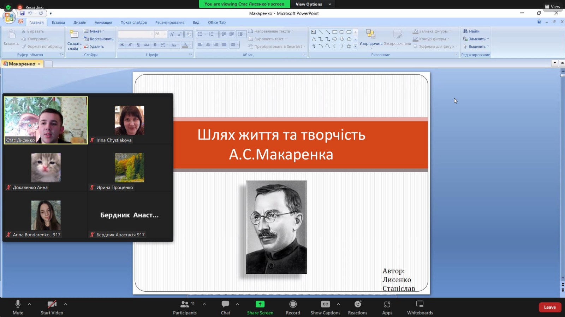Open the Анимация ribbon tab
The image size is (565, 317).
pos(103,23)
